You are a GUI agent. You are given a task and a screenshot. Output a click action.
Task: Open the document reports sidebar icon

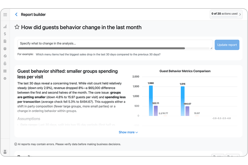click(x=5, y=41)
